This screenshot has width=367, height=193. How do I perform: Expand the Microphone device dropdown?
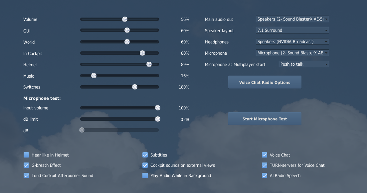coord(292,53)
